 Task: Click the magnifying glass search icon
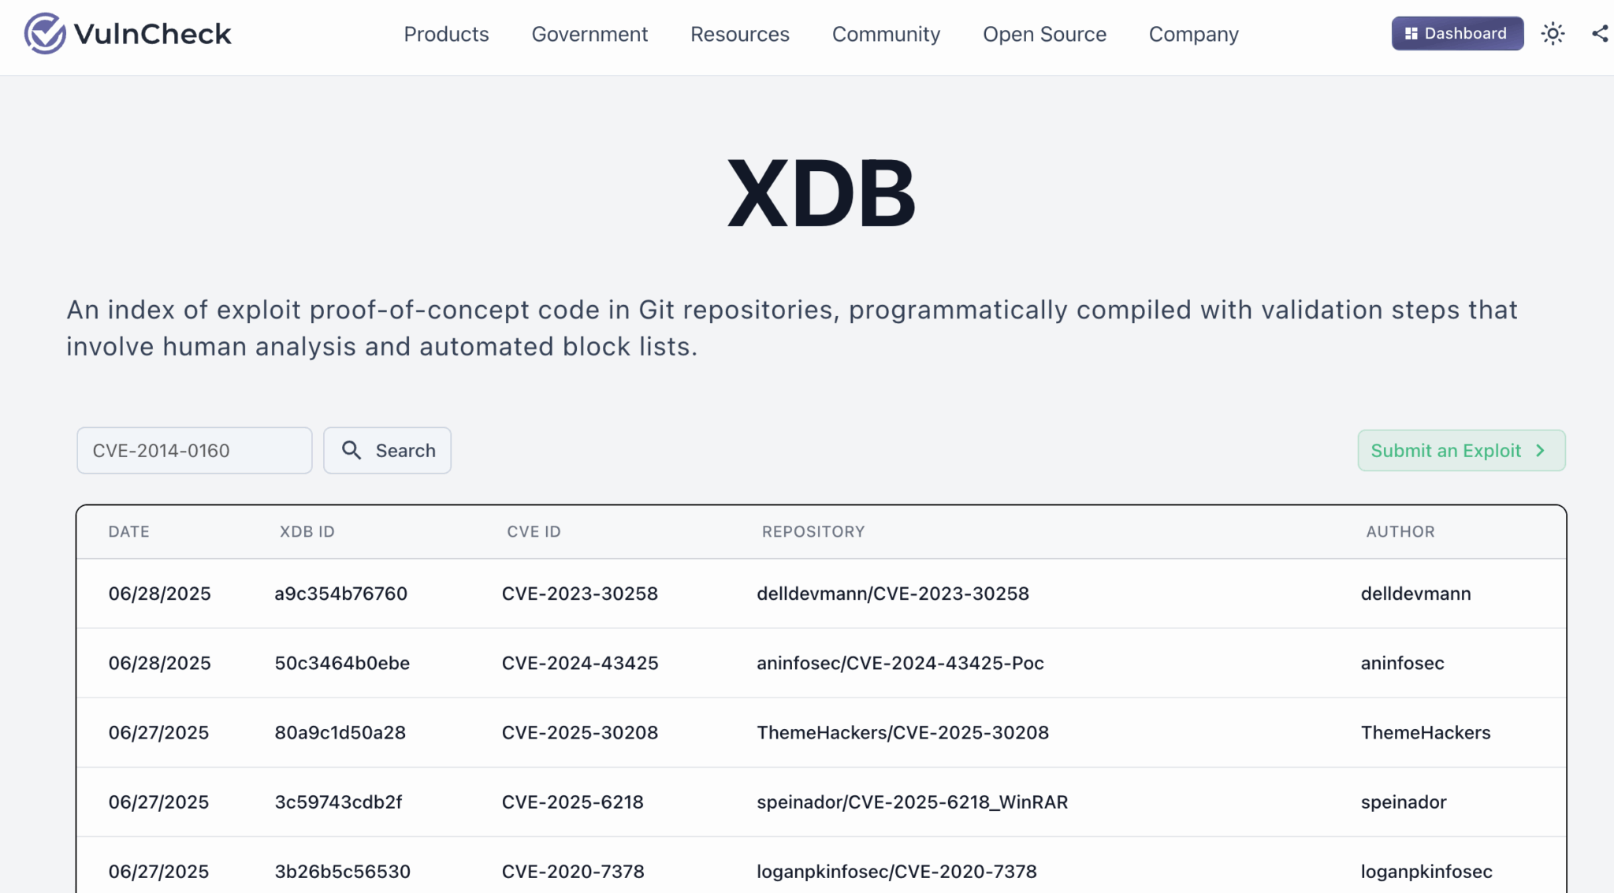coord(351,450)
